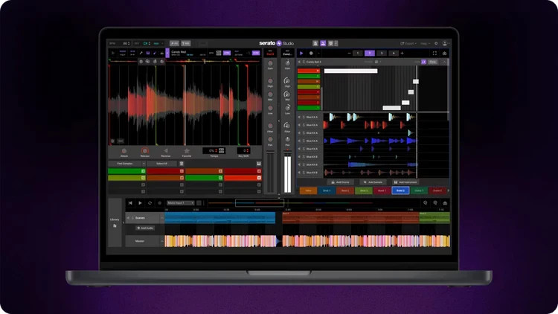Turn the Attack knob

click(124, 151)
